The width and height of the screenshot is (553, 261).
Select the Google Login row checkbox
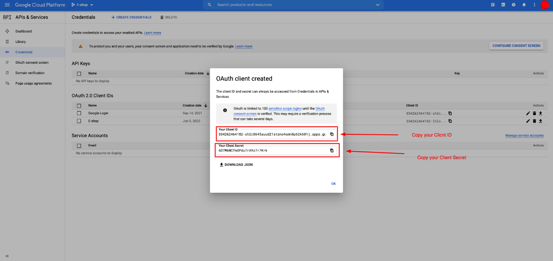(79, 113)
